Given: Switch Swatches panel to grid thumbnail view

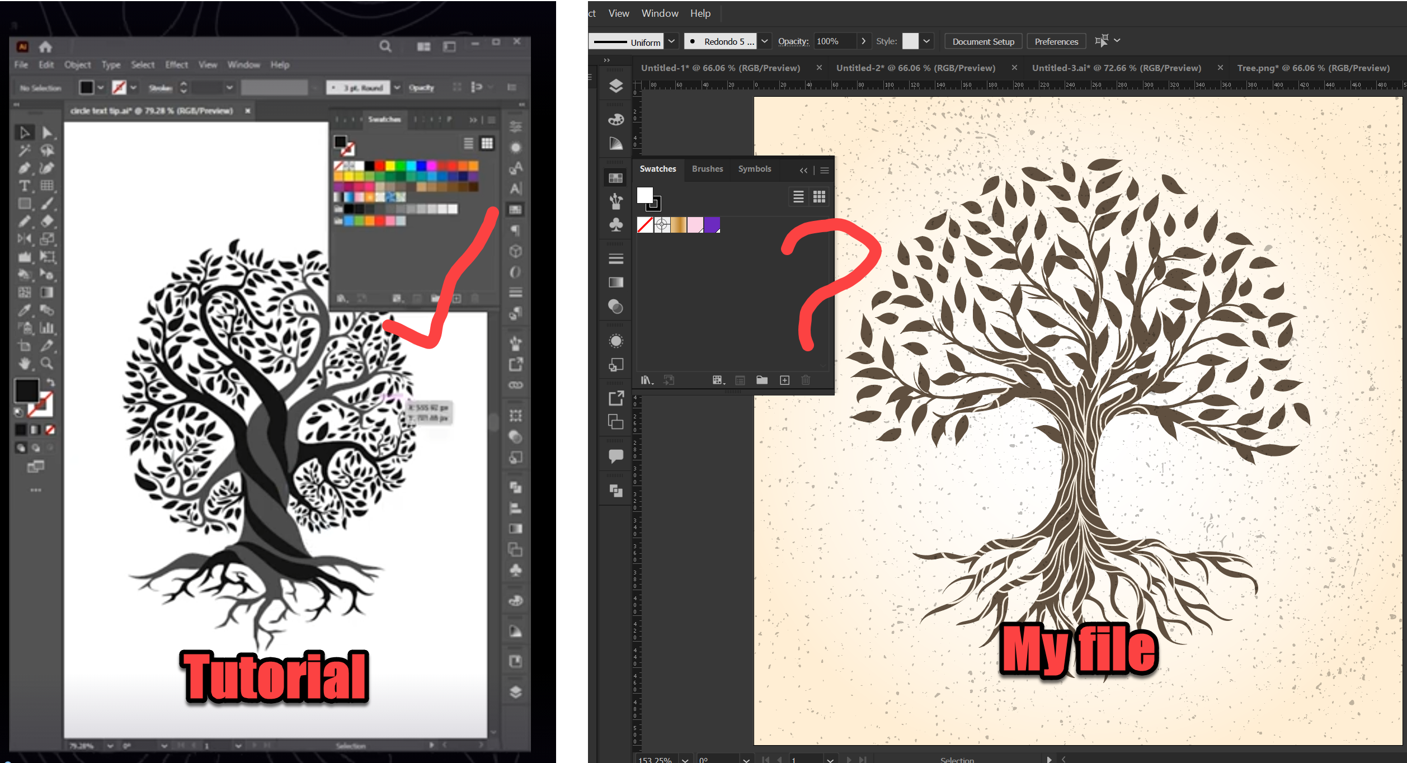Looking at the screenshot, I should click(819, 196).
